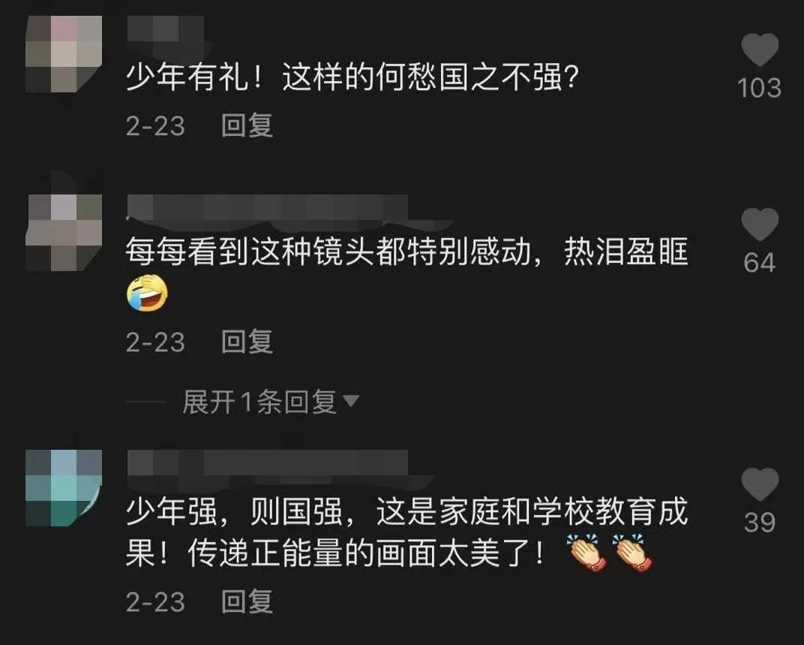This screenshot has height=645, width=804.
Task: Tap the heart on the 64-likes comment
Action: pyautogui.click(x=760, y=225)
